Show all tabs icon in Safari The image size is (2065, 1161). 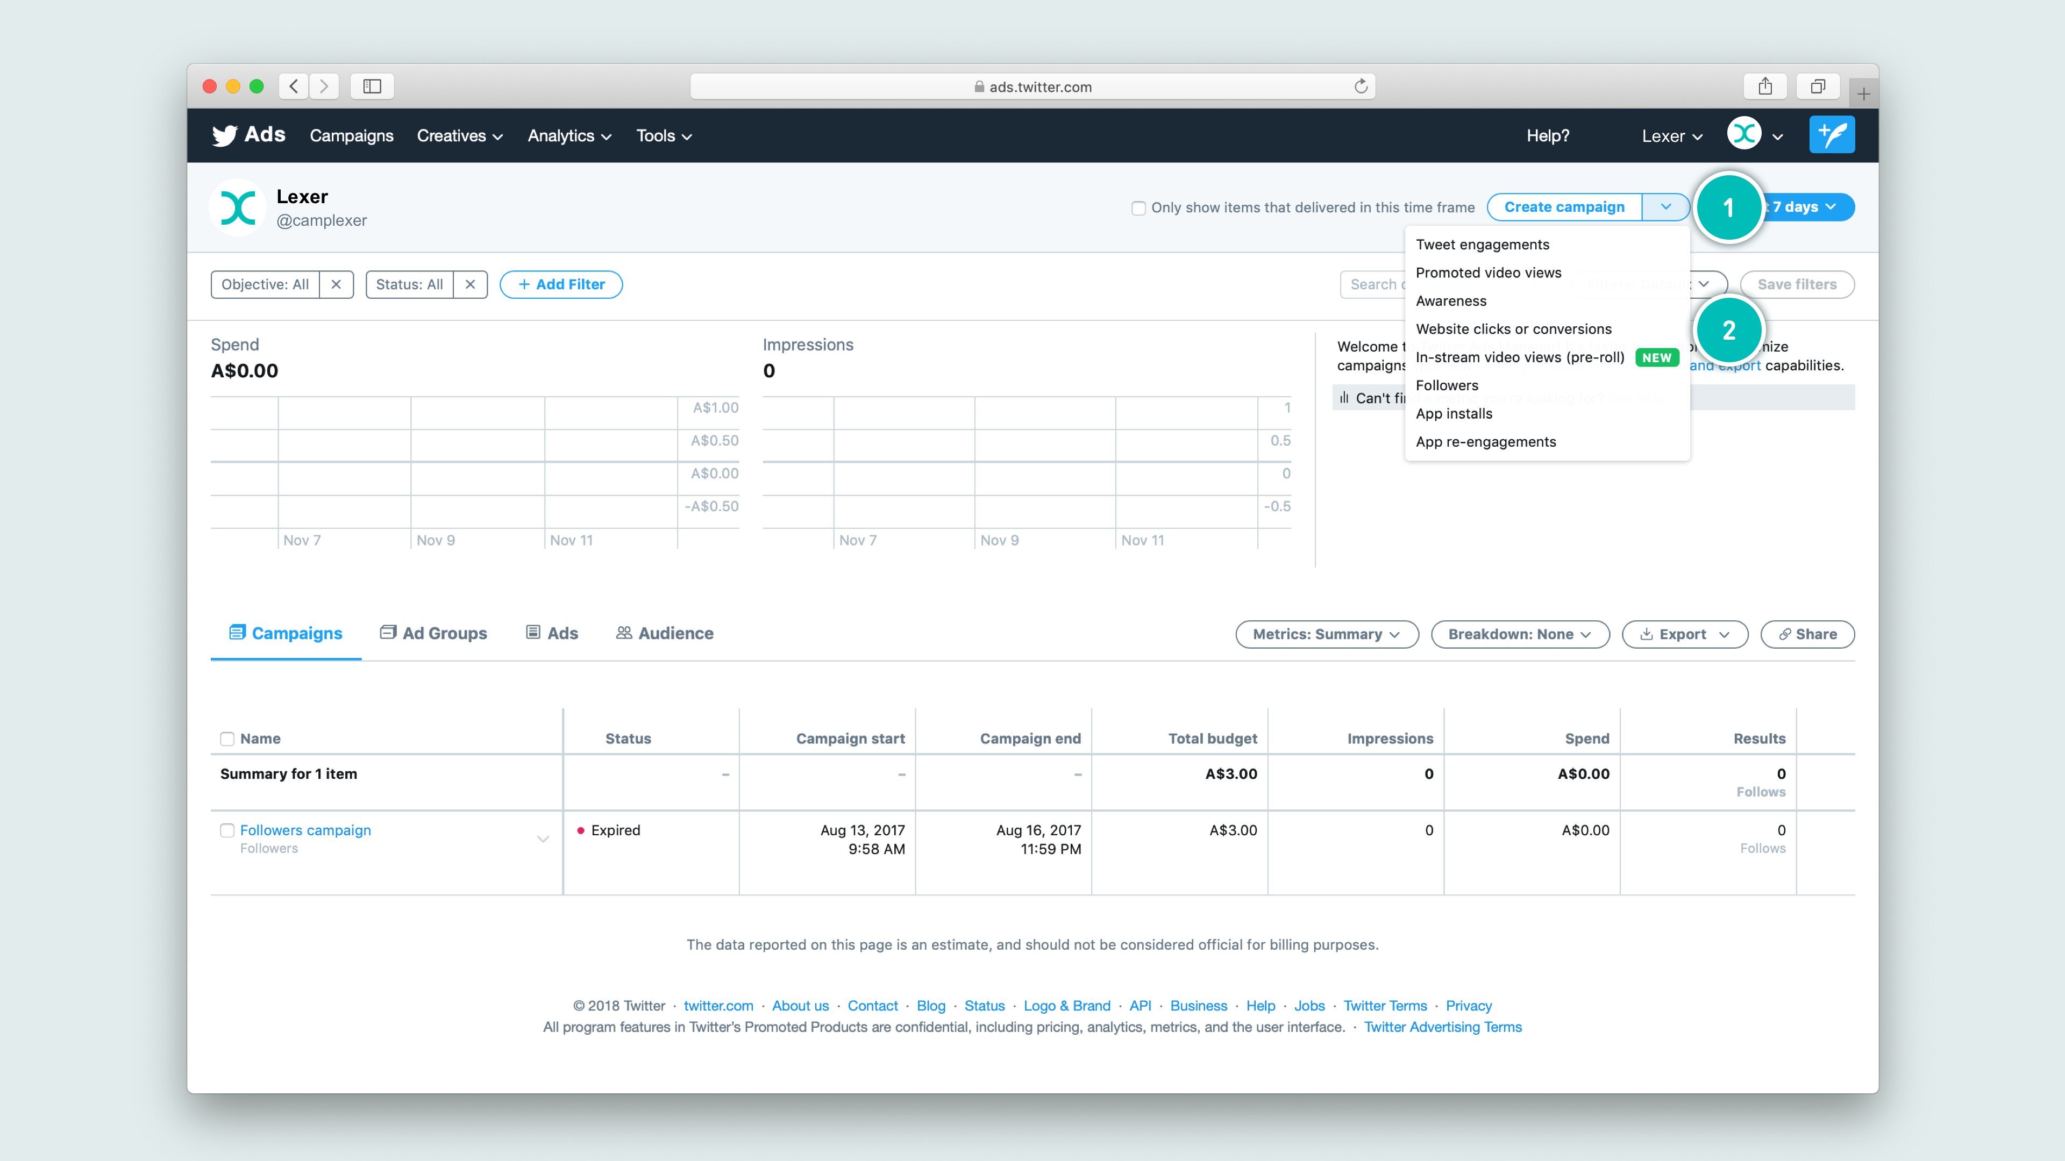pos(1817,86)
